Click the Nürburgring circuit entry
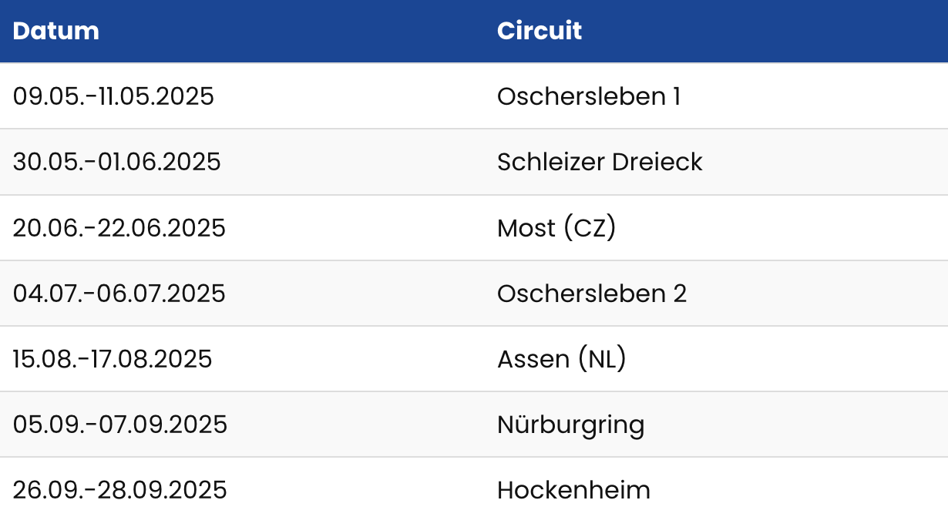Viewport: 948px width, 527px height. 570,425
